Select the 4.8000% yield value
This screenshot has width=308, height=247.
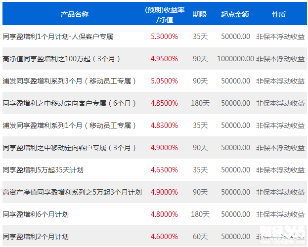(x=164, y=214)
